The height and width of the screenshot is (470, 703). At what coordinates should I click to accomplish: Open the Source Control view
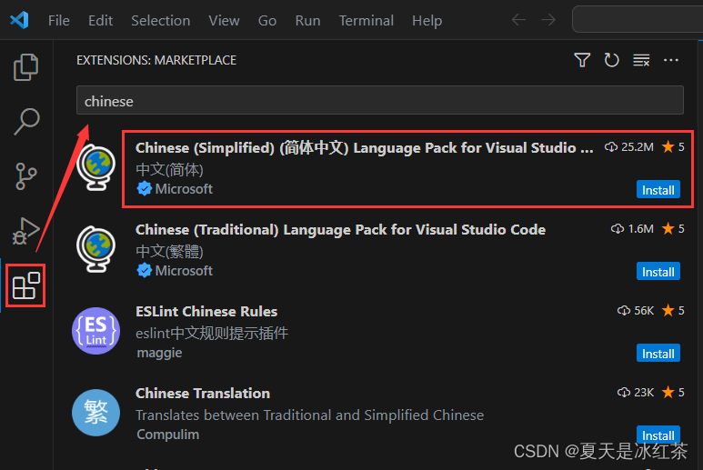26,176
